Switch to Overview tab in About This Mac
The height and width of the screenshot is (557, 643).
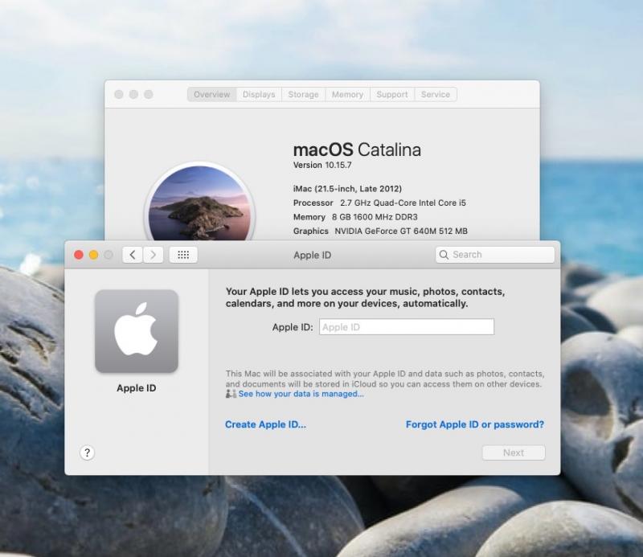211,94
